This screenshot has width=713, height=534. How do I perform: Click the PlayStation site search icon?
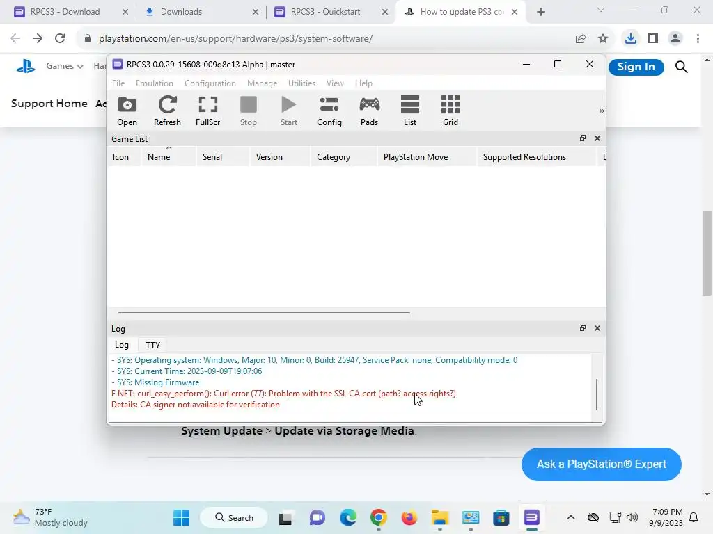(681, 67)
